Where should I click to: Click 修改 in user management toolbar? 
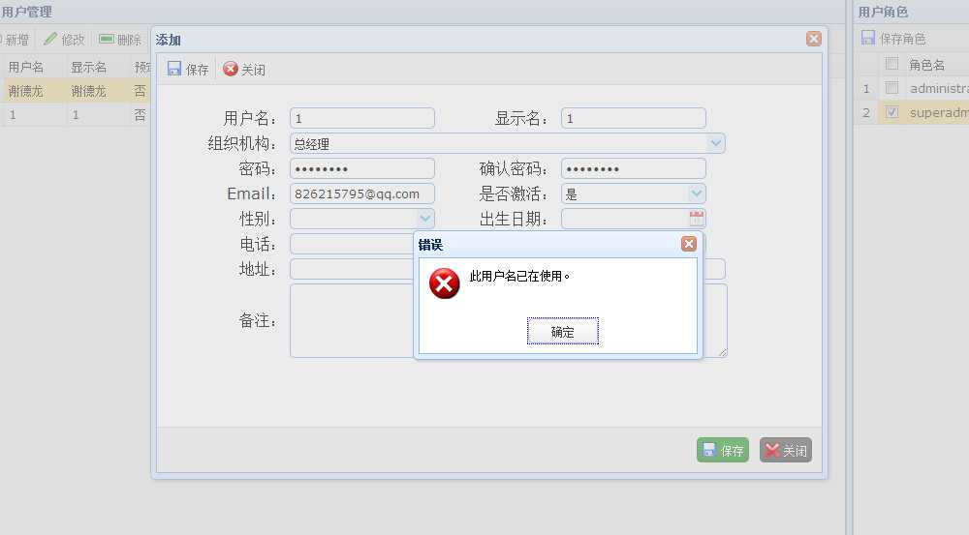[x=64, y=40]
